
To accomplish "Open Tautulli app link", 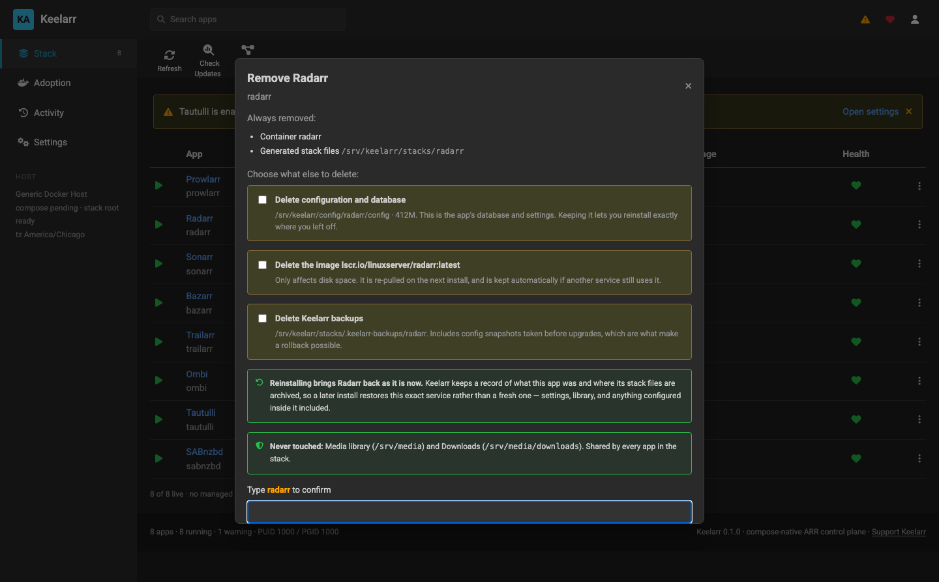I will click(x=201, y=413).
